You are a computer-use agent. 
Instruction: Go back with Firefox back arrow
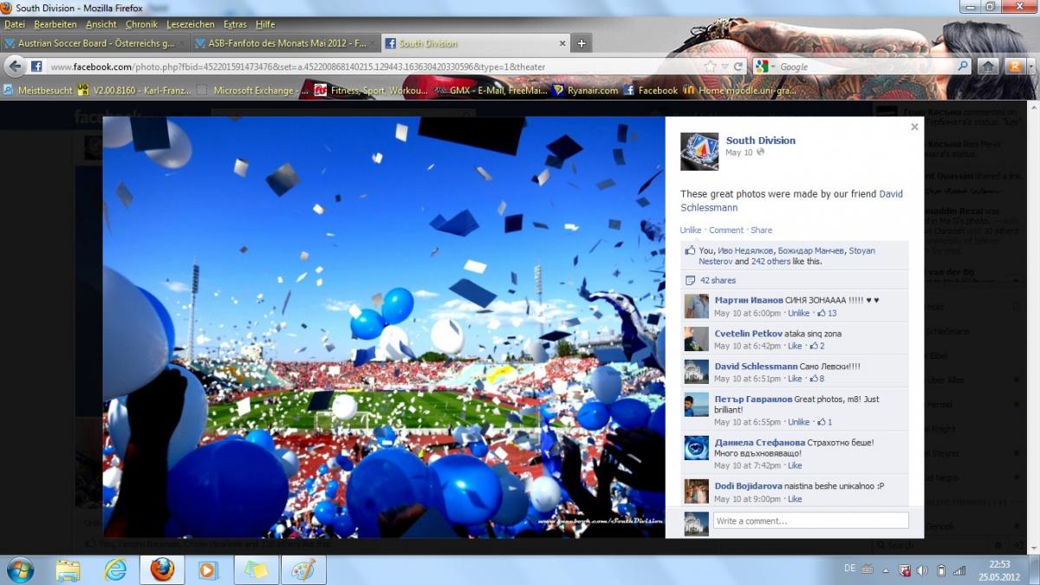point(15,67)
